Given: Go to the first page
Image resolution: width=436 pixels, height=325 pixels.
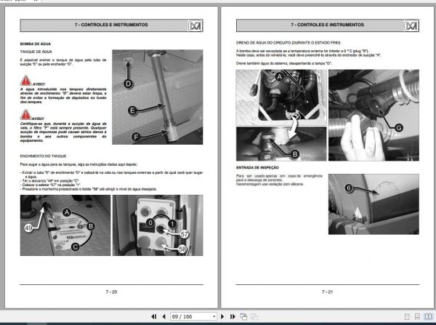Looking at the screenshot, I should 154,317.
